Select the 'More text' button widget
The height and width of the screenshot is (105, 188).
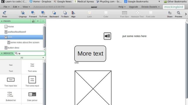pyautogui.click(x=90, y=54)
